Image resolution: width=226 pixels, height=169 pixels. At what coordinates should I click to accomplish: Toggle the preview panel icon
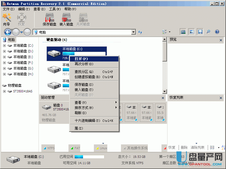(192, 32)
